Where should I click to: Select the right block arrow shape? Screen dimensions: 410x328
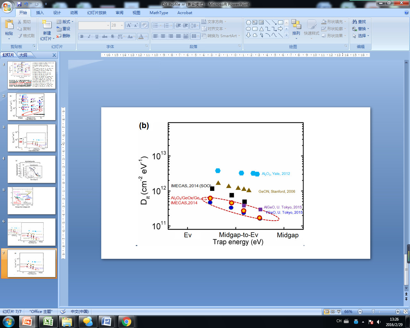click(x=281, y=29)
